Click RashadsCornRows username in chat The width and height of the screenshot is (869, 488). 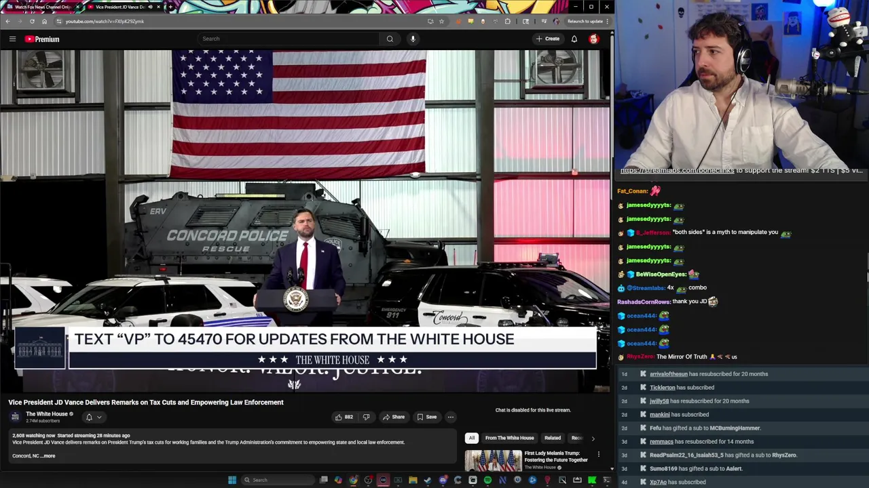tap(644, 302)
